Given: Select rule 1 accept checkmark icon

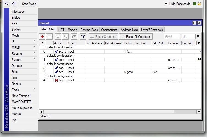Looking at the screenshot, I should pyautogui.click(x=56, y=60).
